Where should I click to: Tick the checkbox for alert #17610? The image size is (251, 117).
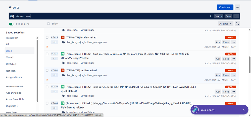point(47,87)
